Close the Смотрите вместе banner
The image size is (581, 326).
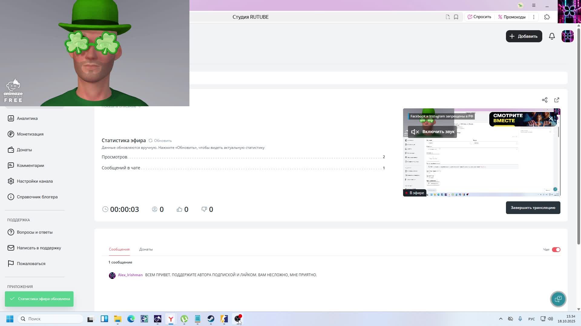[551, 119]
